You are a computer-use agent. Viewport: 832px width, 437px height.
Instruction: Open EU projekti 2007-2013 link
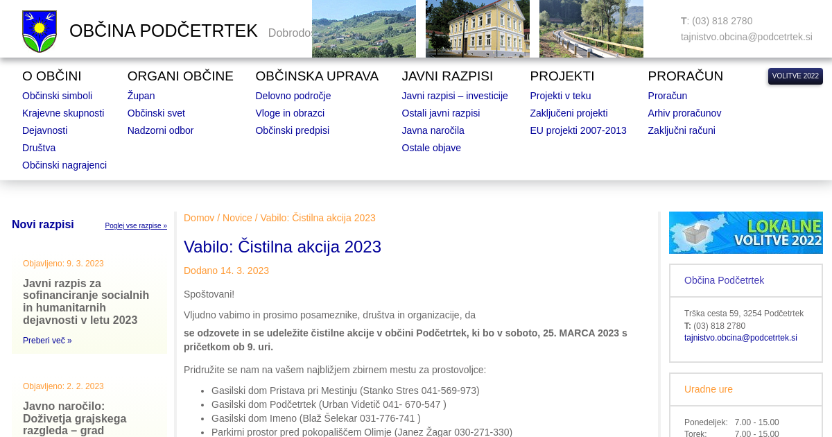578,130
